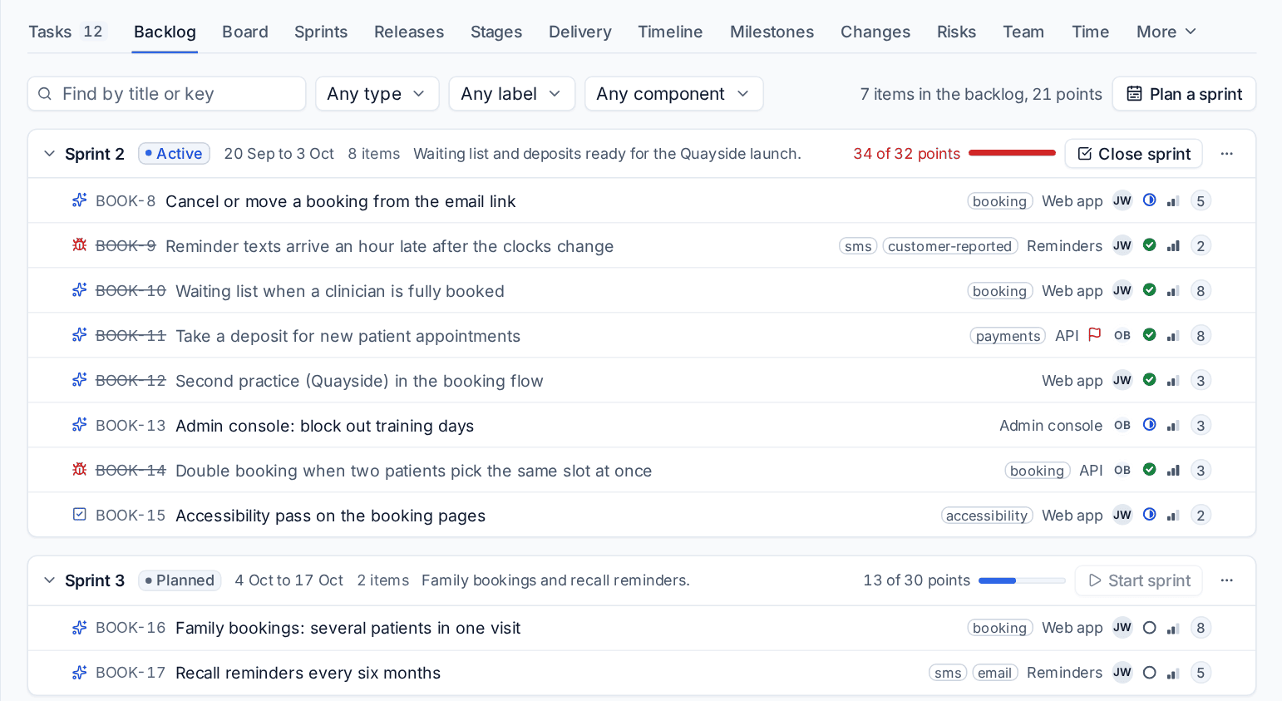The image size is (1282, 701).
Task: Open the Any type filter dropdown
Action: [x=377, y=94]
